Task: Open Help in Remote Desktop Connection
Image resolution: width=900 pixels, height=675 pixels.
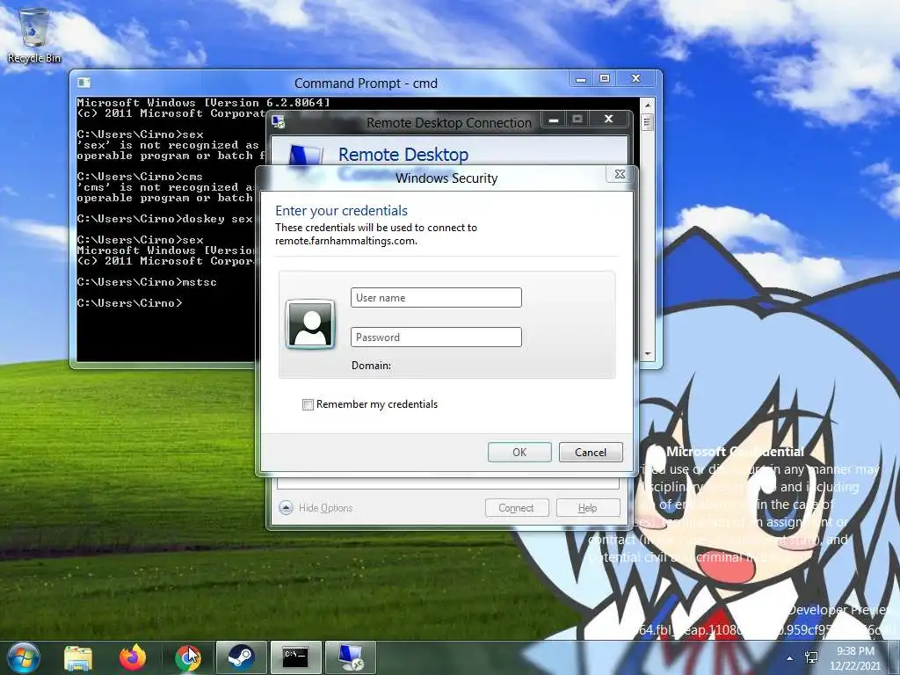Action: point(588,508)
